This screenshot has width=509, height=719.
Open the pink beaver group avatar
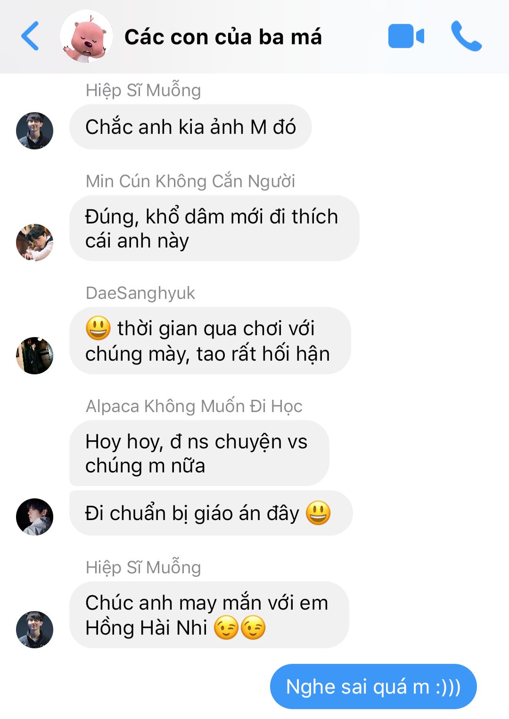(x=86, y=36)
